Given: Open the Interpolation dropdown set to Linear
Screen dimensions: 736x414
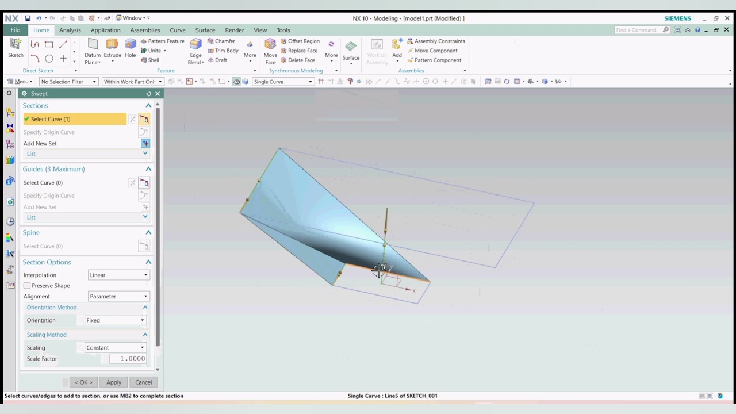Looking at the screenshot, I should click(118, 275).
